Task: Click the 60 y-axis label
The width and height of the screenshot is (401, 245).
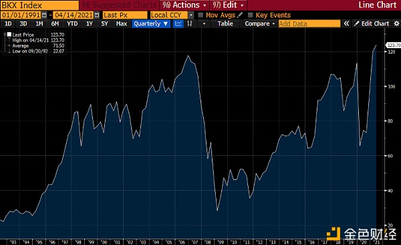Action: [x=390, y=156]
